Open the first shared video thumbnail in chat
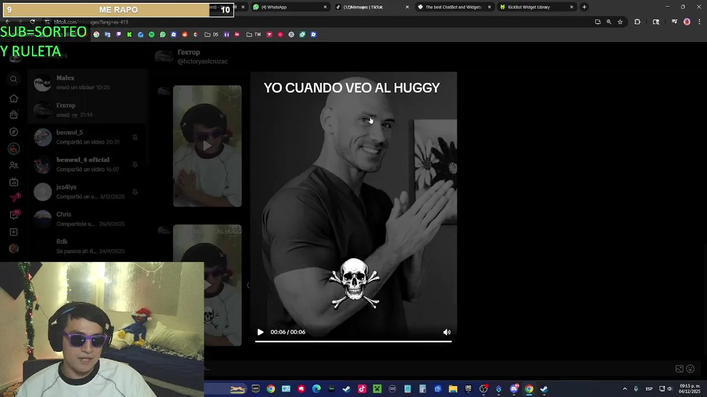Image resolution: width=707 pixels, height=397 pixels. 207,146
